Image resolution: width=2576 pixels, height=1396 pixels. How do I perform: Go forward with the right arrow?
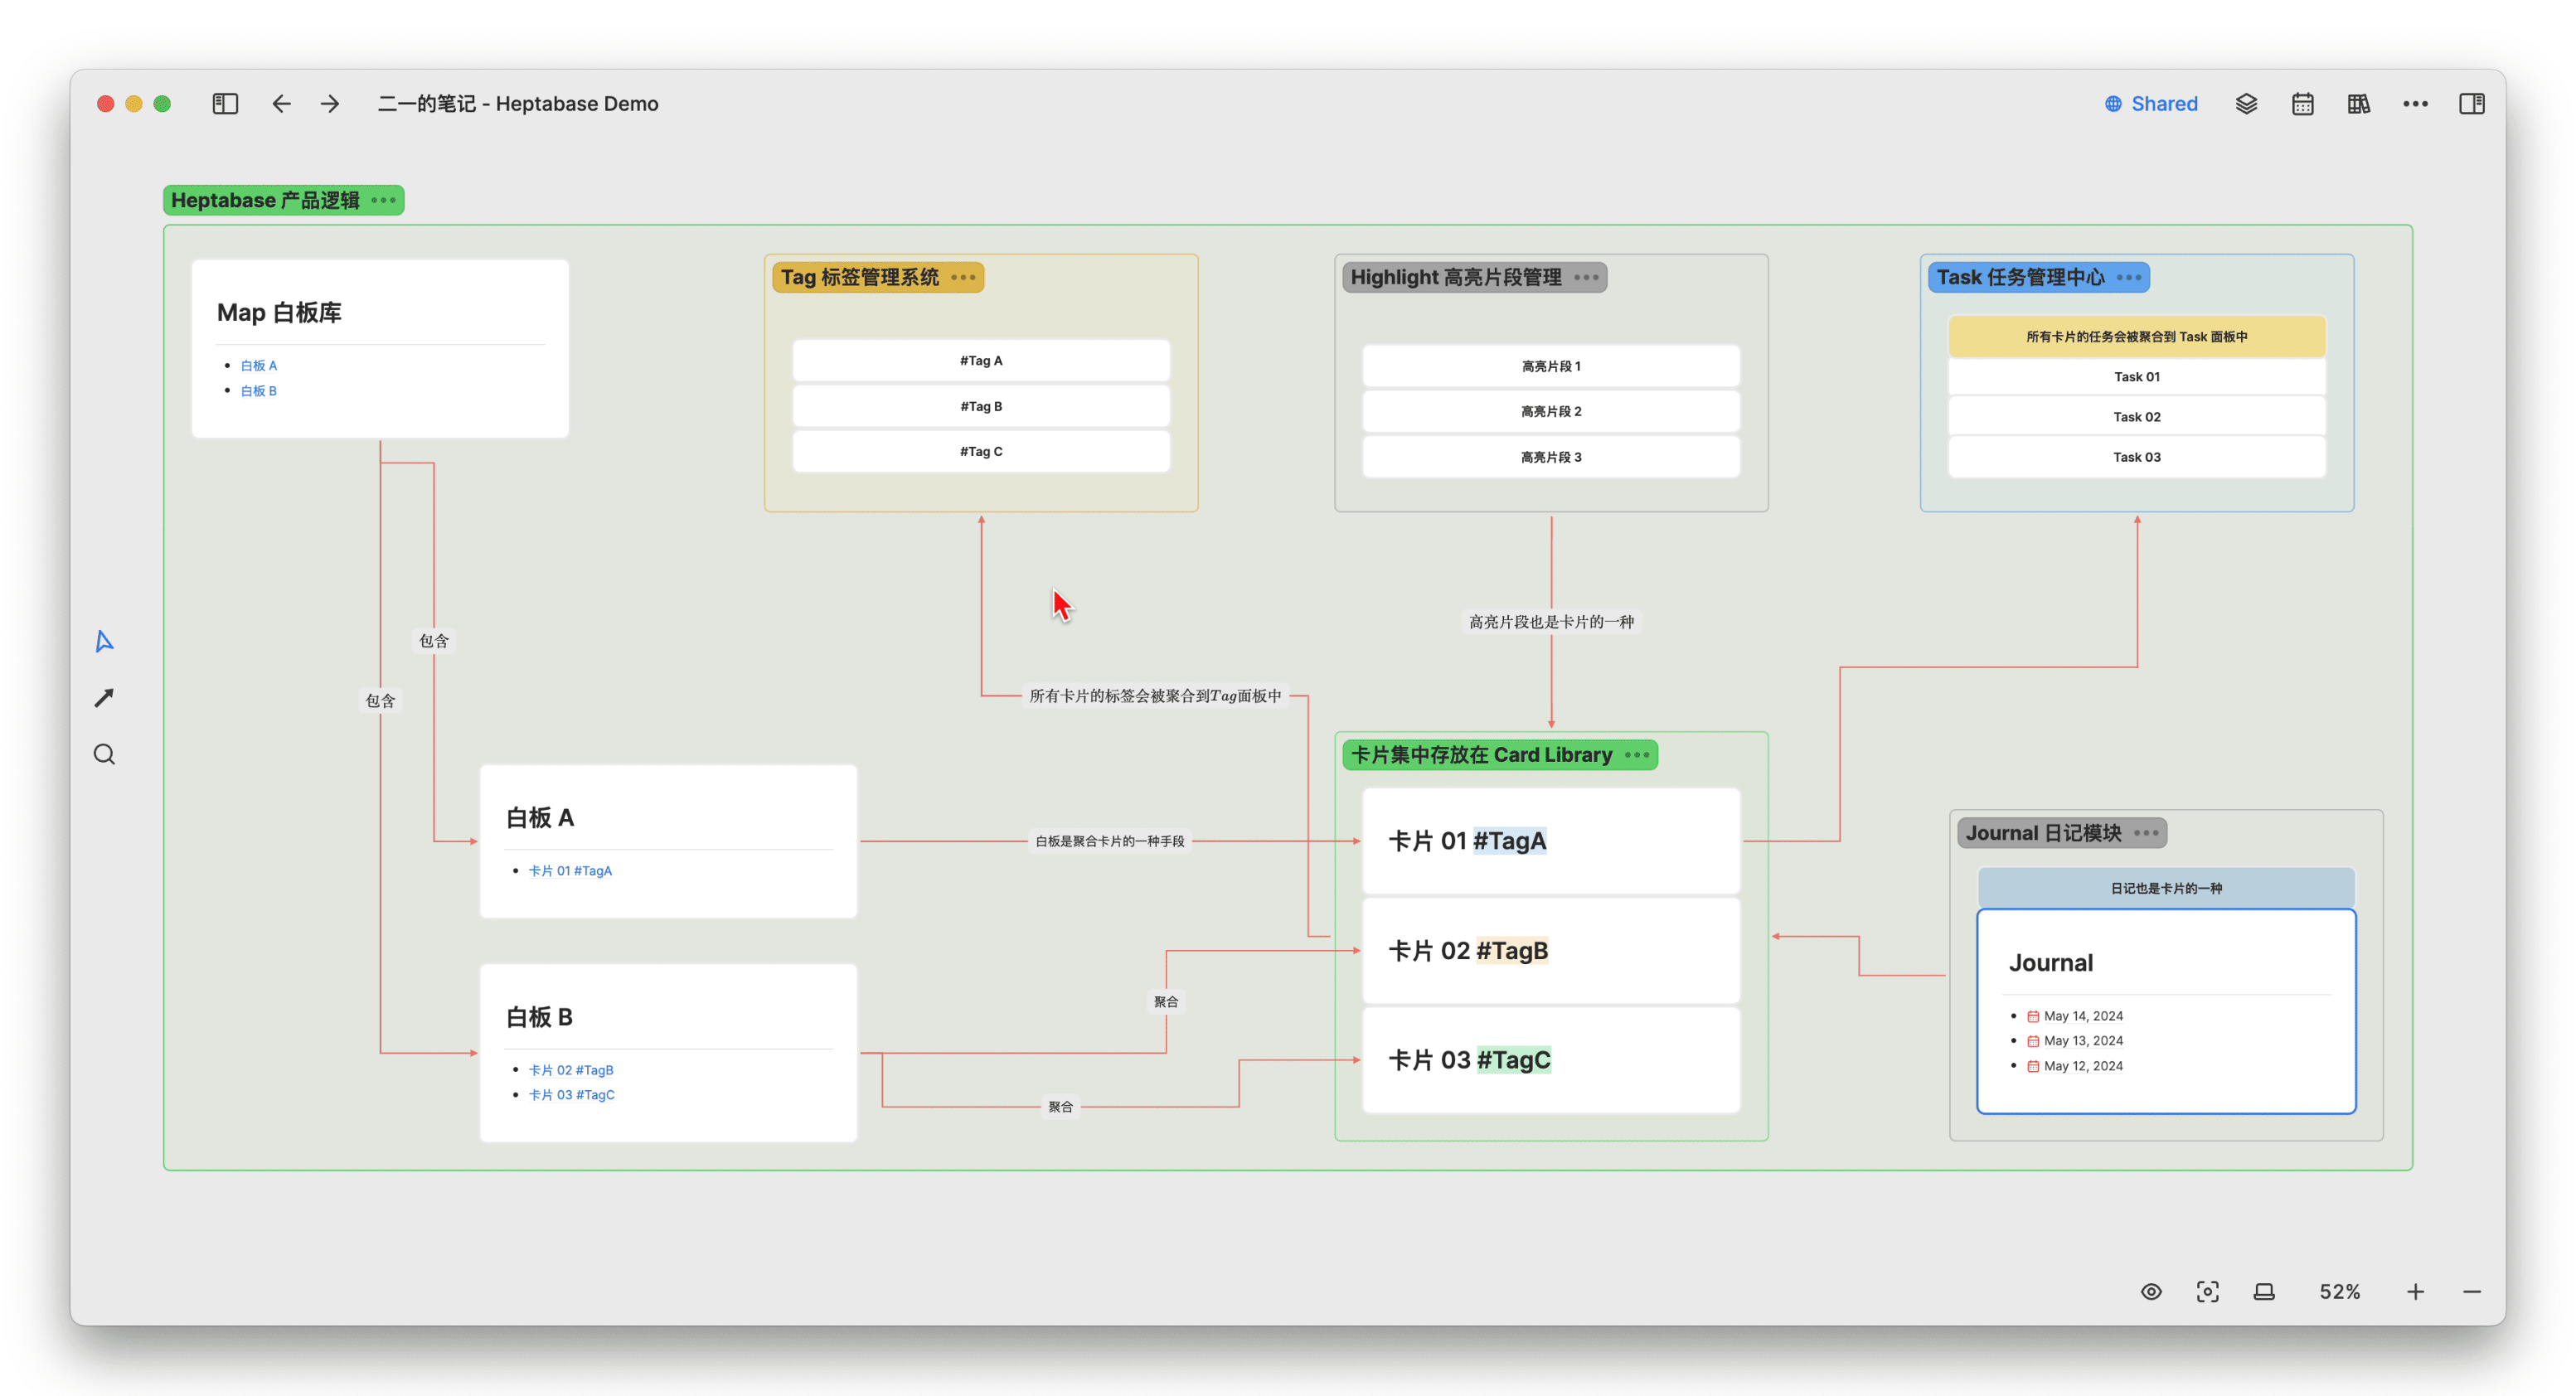click(330, 104)
